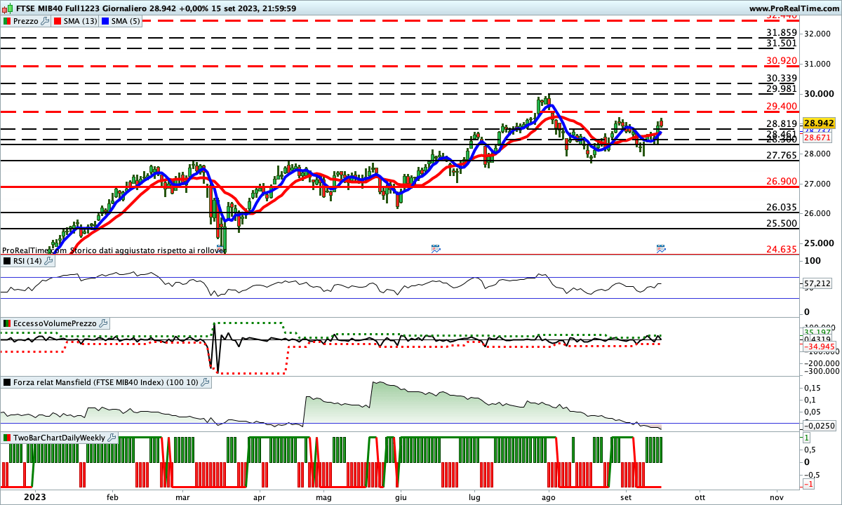Click the yellow 28.942 current price tag
This screenshot has height=505, width=842.
click(817, 122)
